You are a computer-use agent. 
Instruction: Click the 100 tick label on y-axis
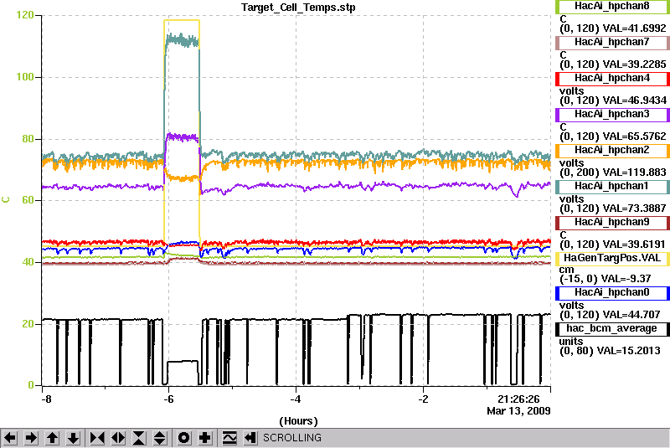[25, 77]
